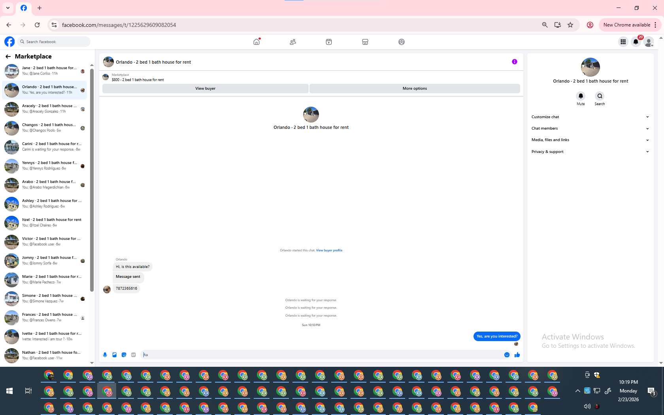Viewport: 664px width, 415px height.
Task: Click chat list vertical scrollbar
Action: click(92, 180)
